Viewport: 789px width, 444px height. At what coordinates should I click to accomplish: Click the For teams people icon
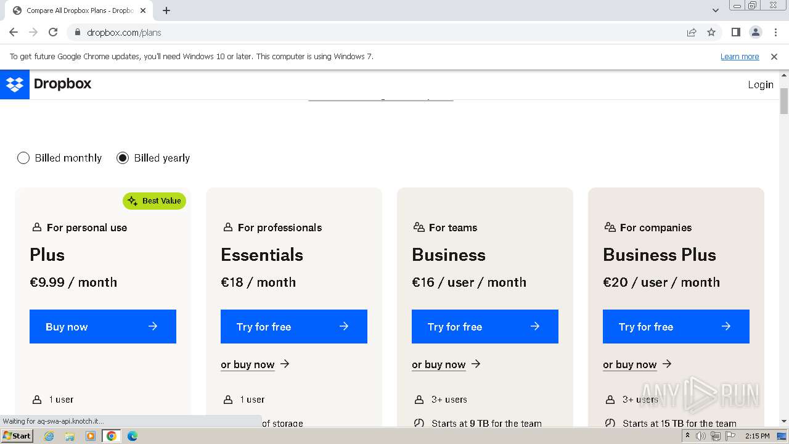419,228
